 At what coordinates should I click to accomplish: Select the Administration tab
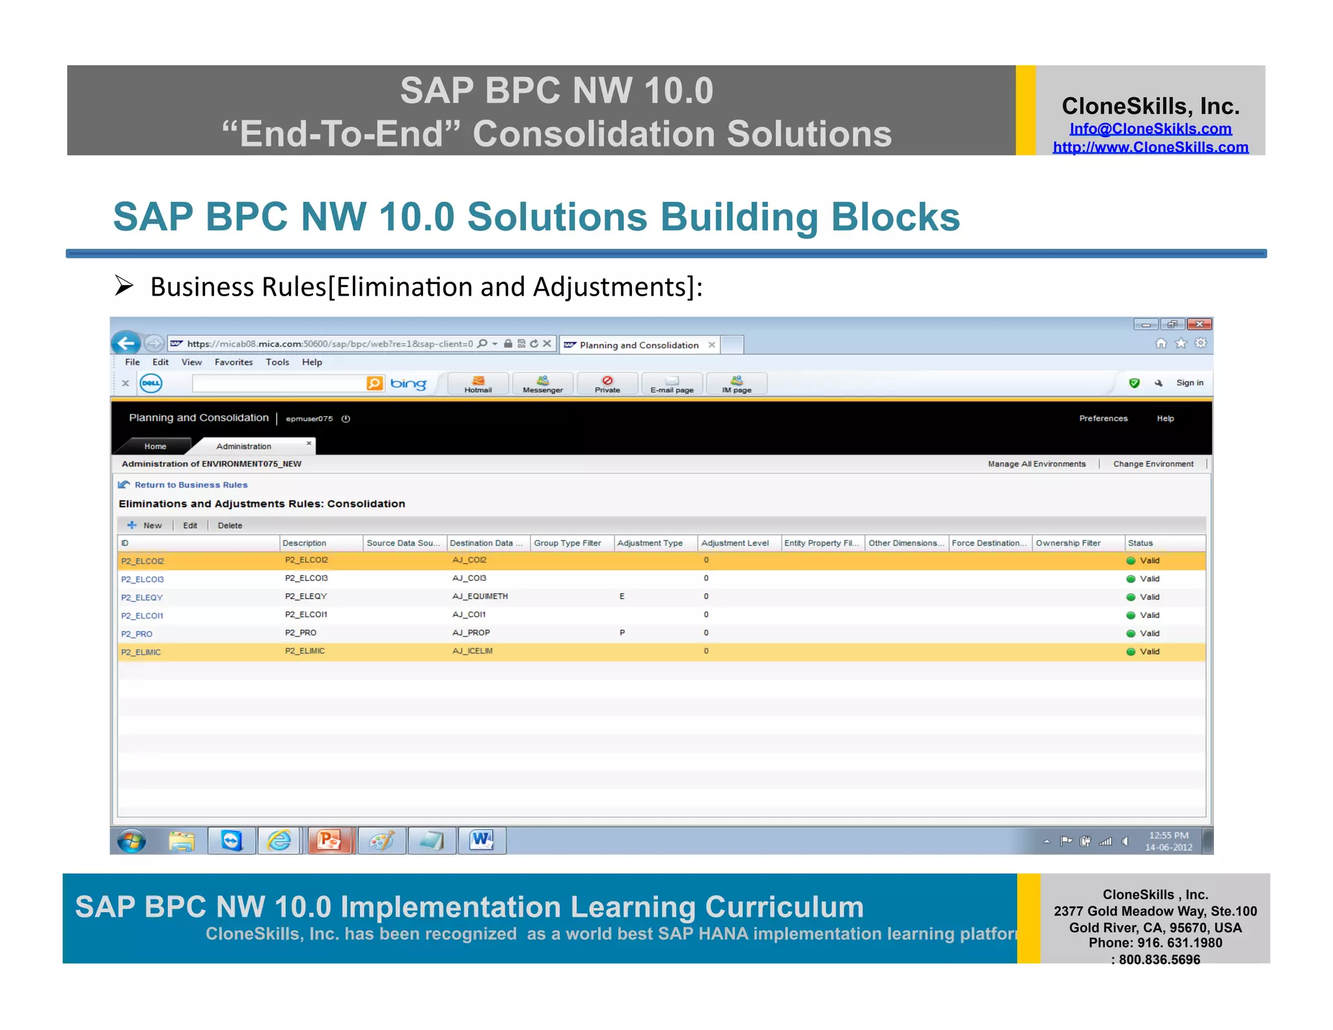click(x=243, y=446)
